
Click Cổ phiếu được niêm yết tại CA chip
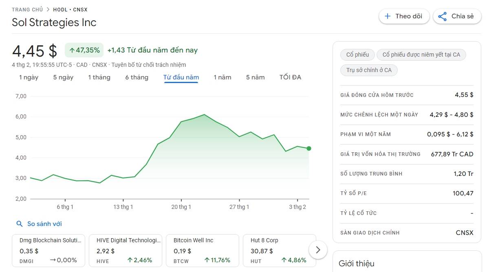click(x=421, y=55)
